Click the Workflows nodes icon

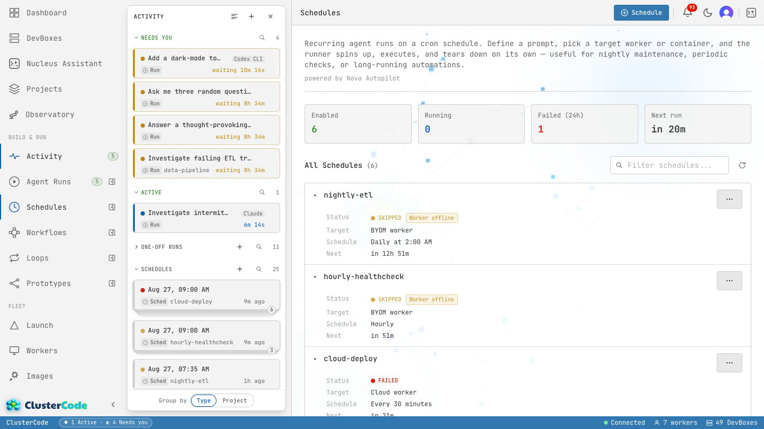[14, 233]
